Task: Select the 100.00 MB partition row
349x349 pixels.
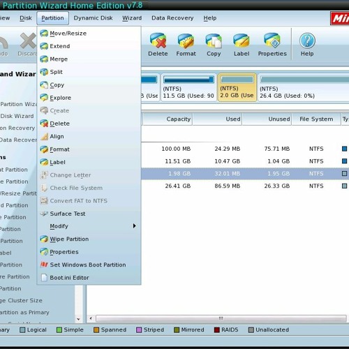Action: pos(245,149)
